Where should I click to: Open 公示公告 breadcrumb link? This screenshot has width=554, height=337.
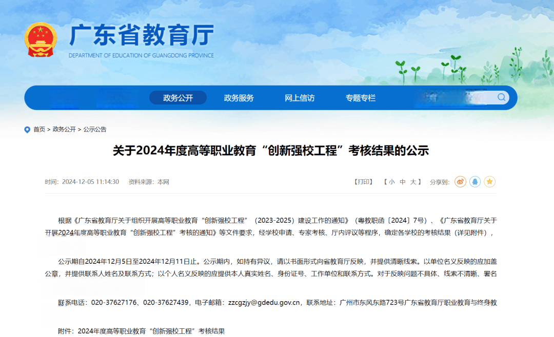95,130
